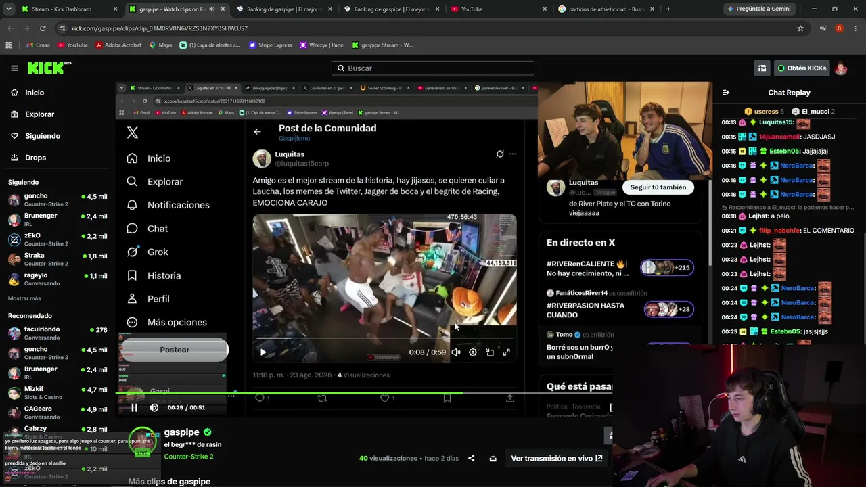The height and width of the screenshot is (487, 866).
Task: Expand Mostrar más under Siguiendo
Action: pos(24,298)
